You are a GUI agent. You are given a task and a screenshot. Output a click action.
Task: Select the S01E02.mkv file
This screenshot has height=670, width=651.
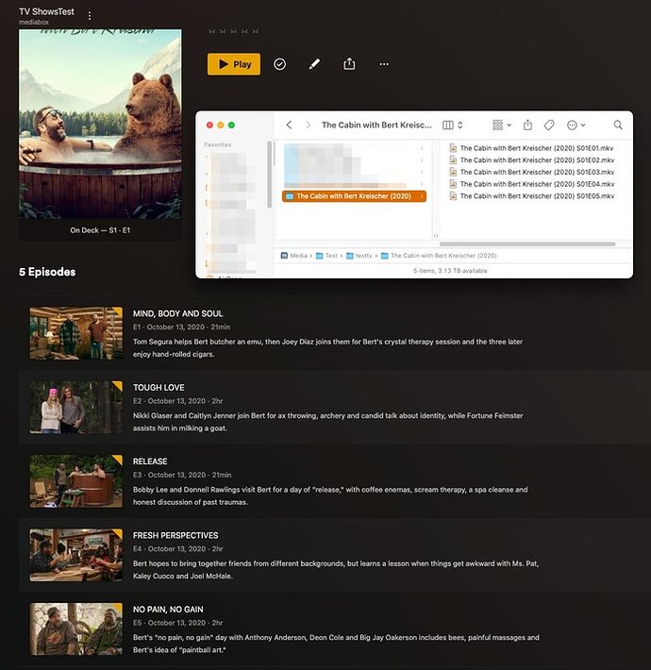[x=531, y=160]
